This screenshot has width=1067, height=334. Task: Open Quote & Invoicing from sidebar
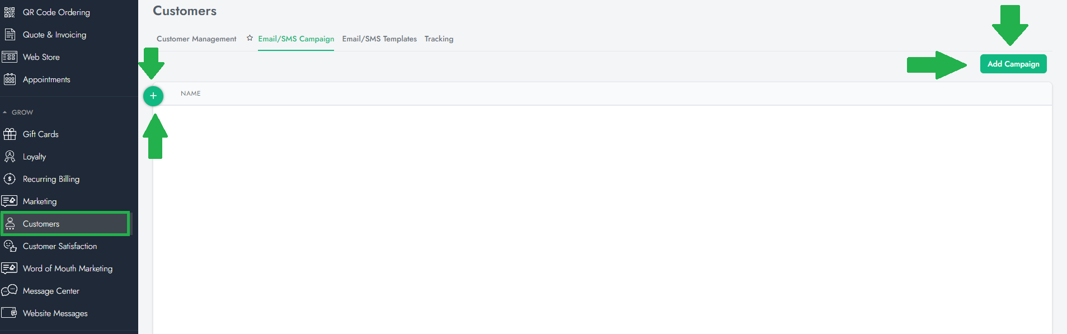pyautogui.click(x=54, y=35)
